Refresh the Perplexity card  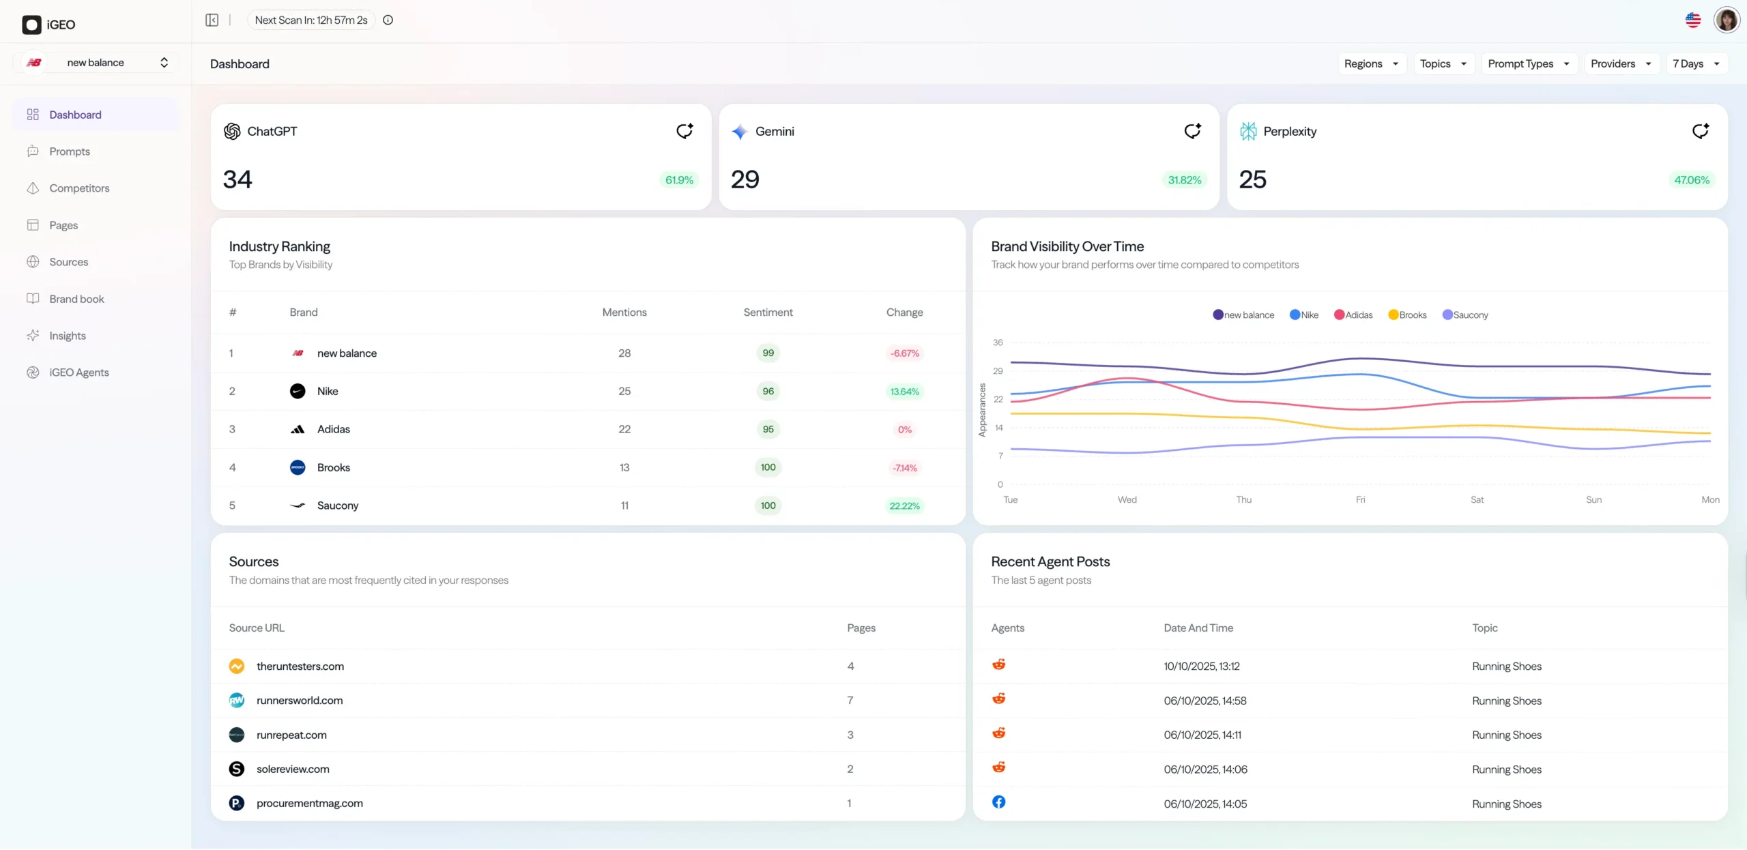click(1700, 131)
